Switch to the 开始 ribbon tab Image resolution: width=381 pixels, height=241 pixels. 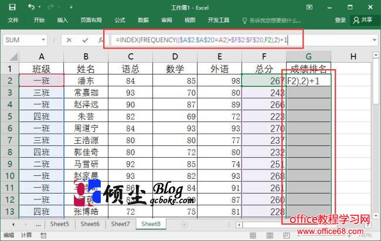[39, 20]
